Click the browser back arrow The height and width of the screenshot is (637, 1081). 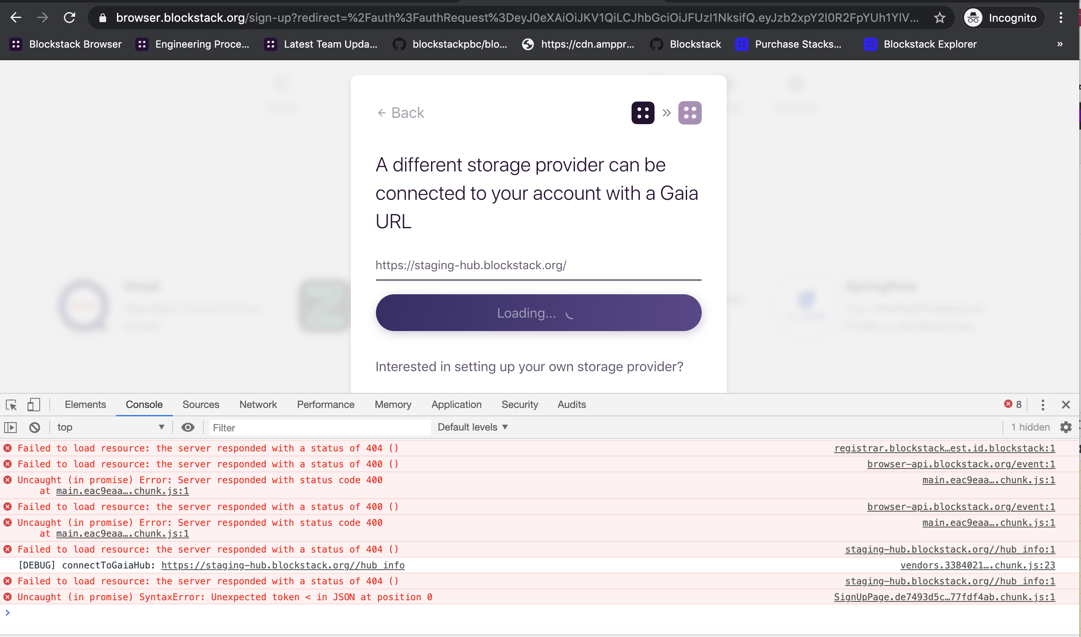[x=16, y=18]
